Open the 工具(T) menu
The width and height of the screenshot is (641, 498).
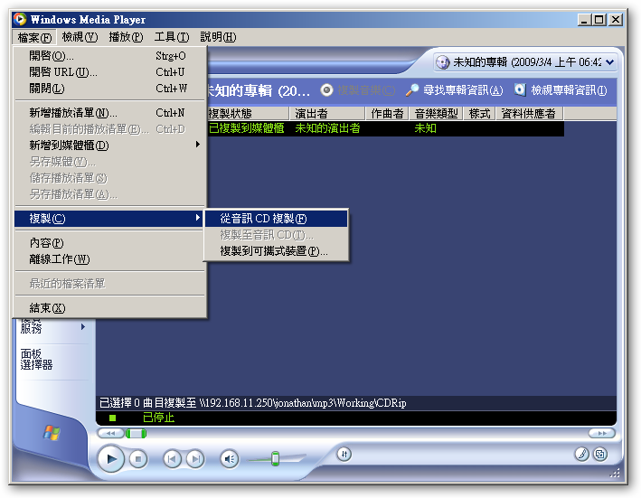pyautogui.click(x=171, y=37)
